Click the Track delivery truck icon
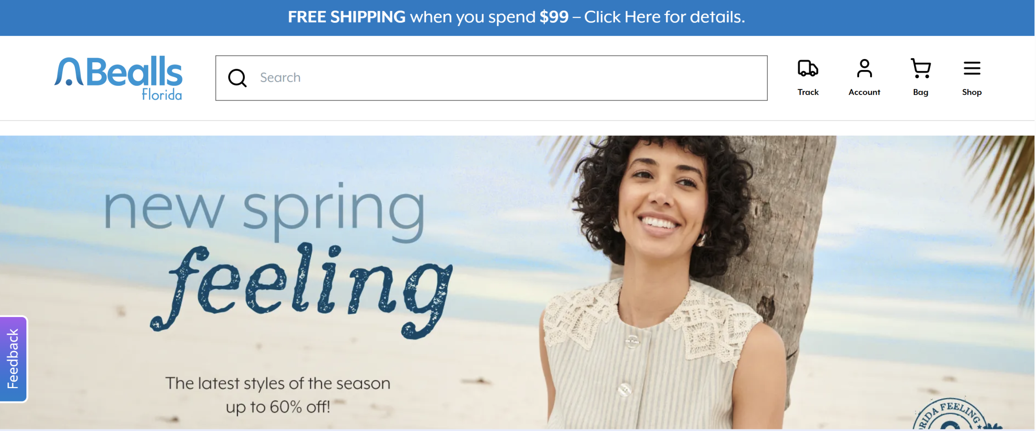This screenshot has width=1036, height=431. pyautogui.click(x=808, y=68)
